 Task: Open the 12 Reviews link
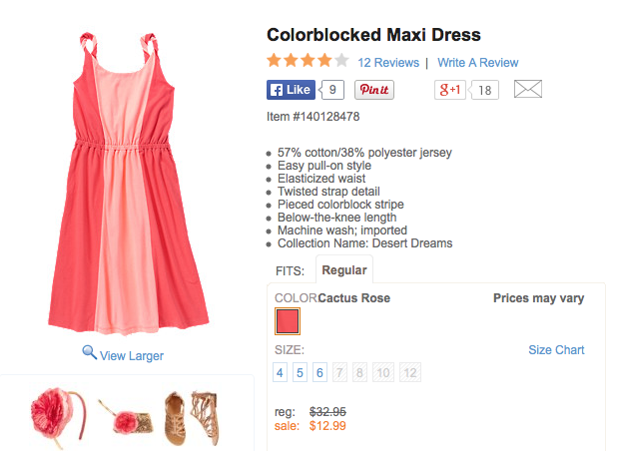pos(388,62)
